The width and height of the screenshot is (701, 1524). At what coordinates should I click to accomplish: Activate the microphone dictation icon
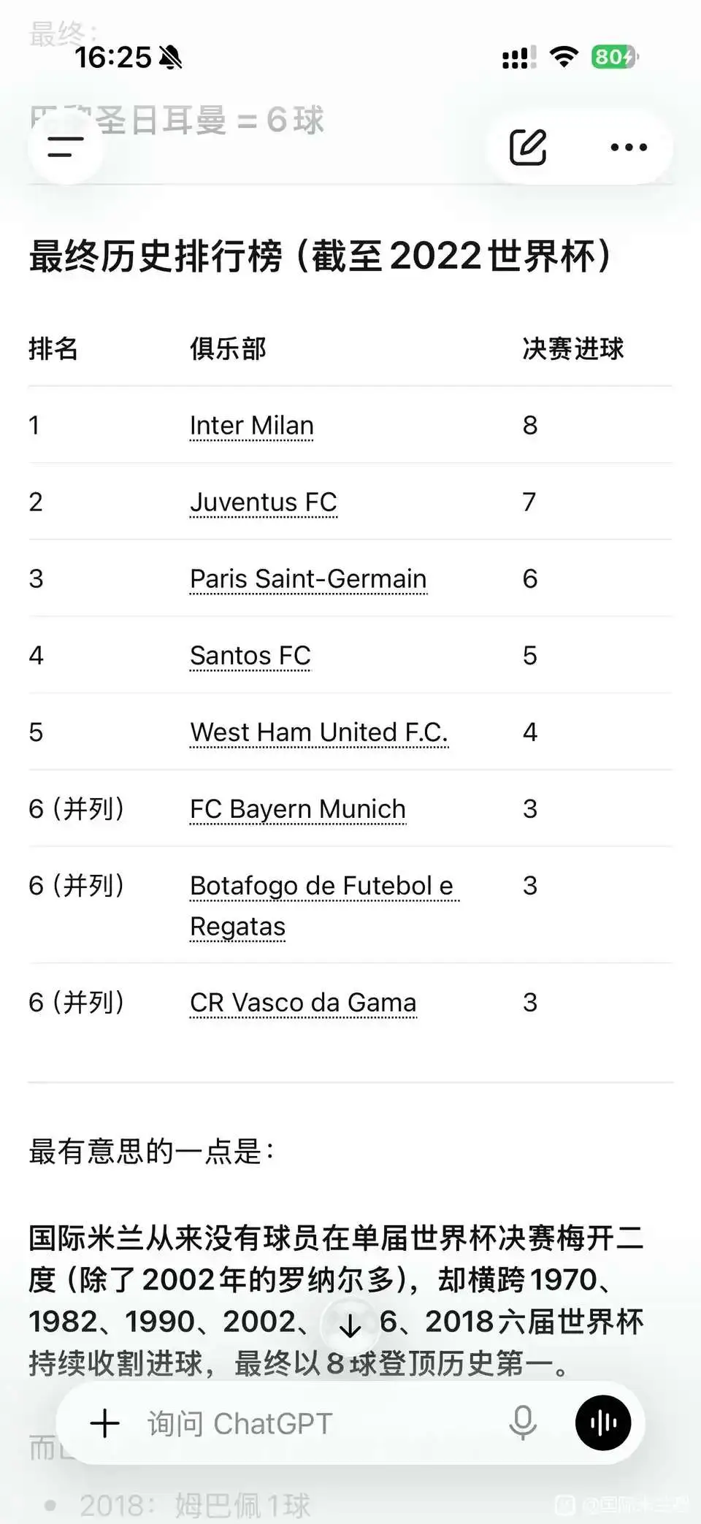pos(523,1422)
